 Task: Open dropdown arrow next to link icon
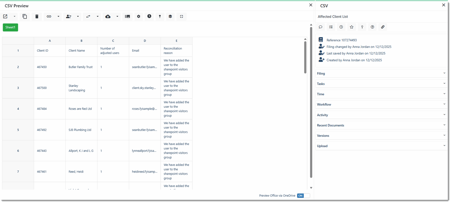pyautogui.click(x=58, y=16)
